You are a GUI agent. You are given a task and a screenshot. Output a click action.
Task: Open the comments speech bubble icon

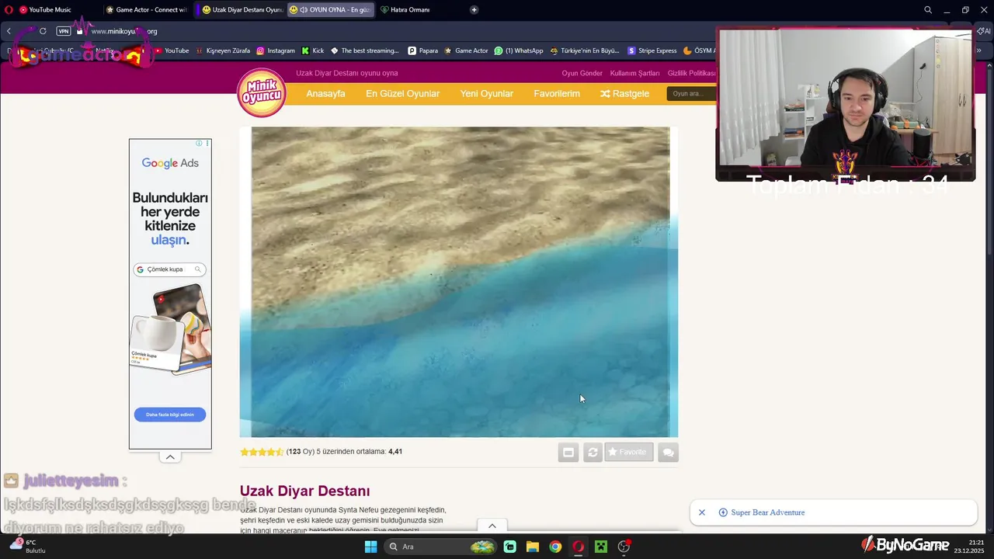tap(668, 452)
